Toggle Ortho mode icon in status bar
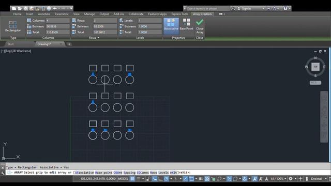The width and height of the screenshot is (331, 186). [x=160, y=179]
